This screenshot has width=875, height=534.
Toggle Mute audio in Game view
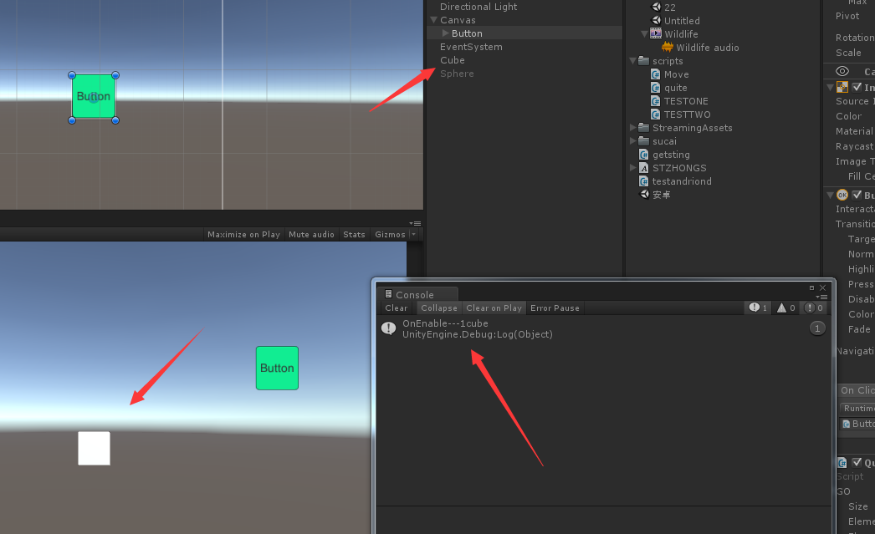click(x=311, y=235)
